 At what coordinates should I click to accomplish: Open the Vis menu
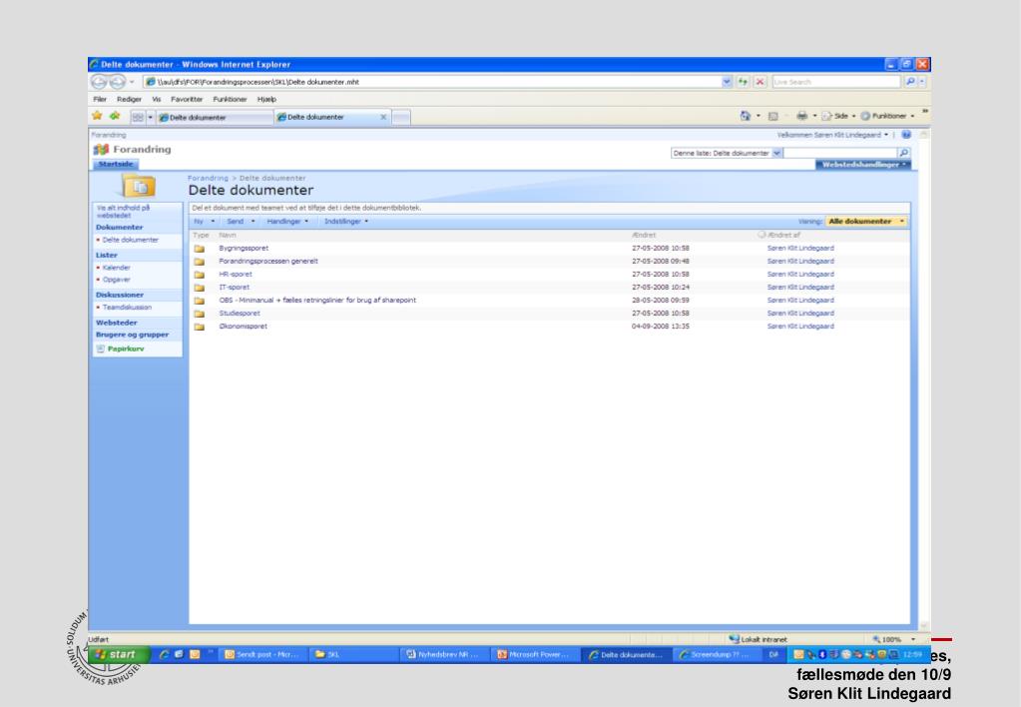157,99
